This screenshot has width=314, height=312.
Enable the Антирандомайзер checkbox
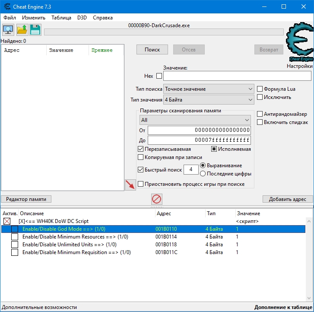tap(260, 114)
